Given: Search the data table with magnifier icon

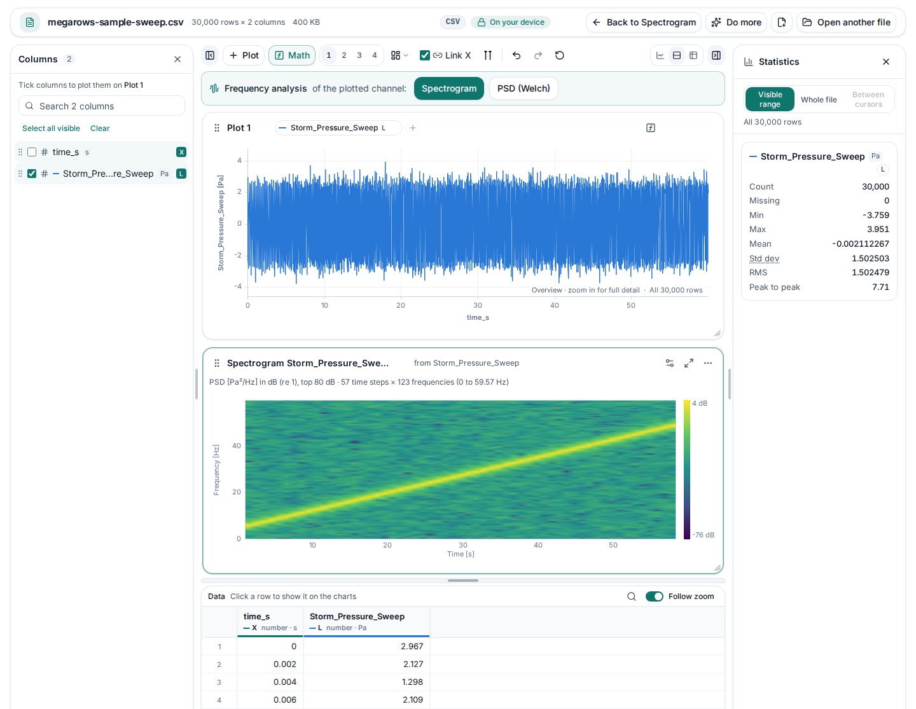Looking at the screenshot, I should (632, 596).
